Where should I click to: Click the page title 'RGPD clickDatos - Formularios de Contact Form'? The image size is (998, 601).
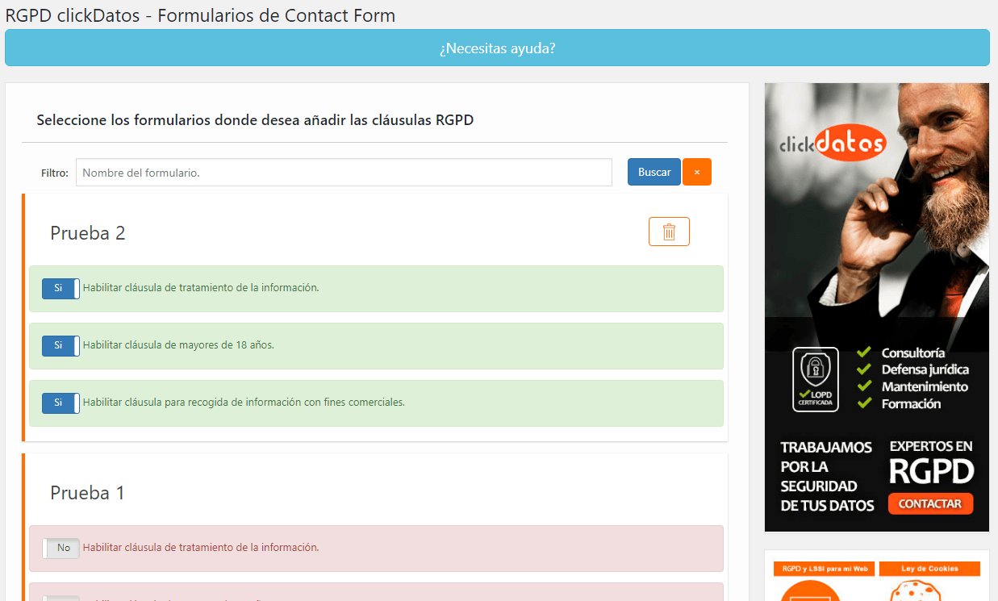coord(200,15)
